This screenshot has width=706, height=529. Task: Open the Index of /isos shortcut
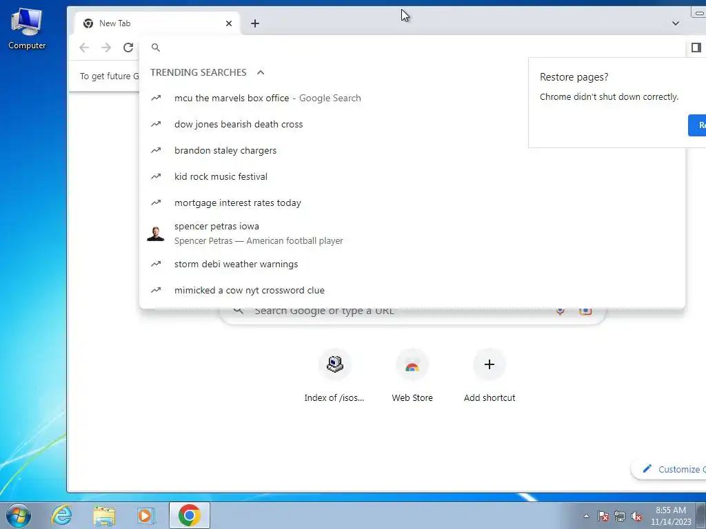click(334, 376)
